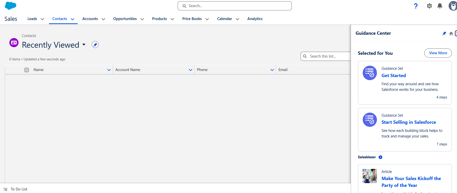Click the '0 items' status text

(x=15, y=59)
